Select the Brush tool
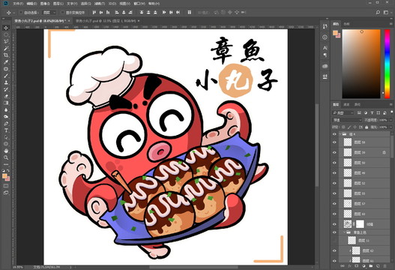Screen dimensions: 395x270 point(6,76)
